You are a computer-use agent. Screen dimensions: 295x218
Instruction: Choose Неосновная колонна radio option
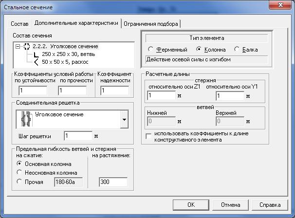click(x=19, y=172)
